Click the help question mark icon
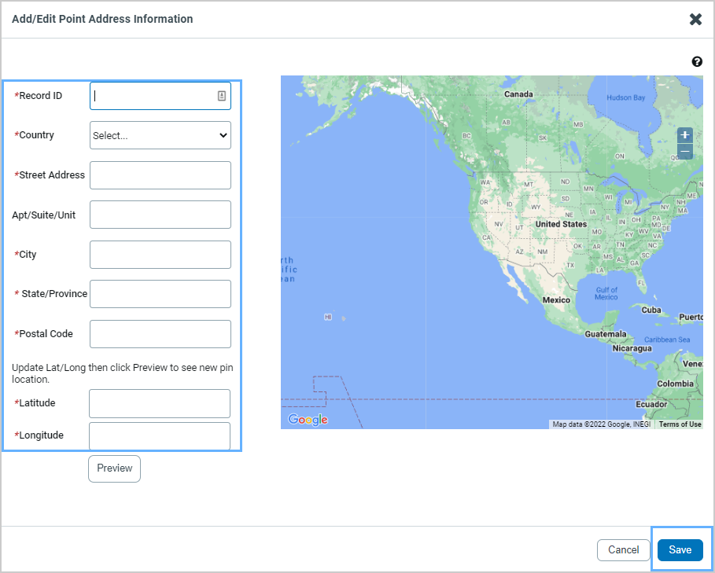Screen dimensions: 715x573 pyautogui.click(x=697, y=62)
